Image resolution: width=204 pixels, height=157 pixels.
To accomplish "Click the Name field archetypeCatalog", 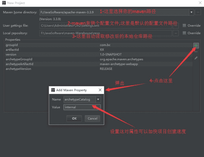I will point(80,99).
